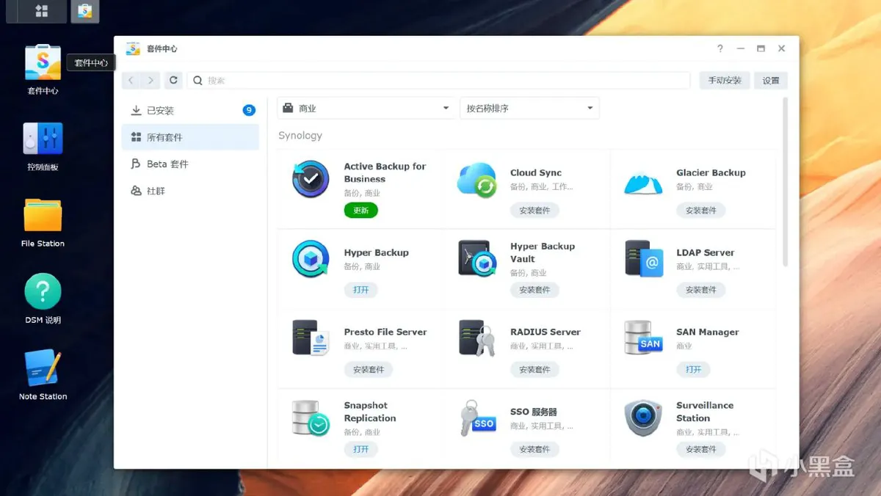881x496 pixels.
Task: Click the package search input field
Action: [440, 81]
